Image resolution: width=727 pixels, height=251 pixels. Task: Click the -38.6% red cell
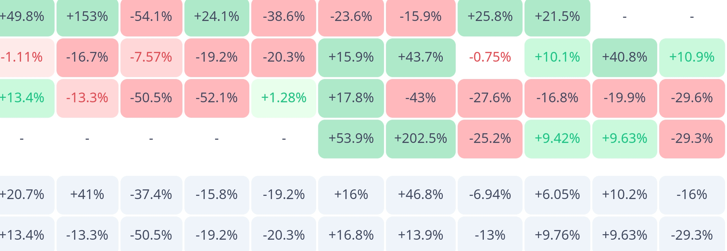tap(284, 17)
